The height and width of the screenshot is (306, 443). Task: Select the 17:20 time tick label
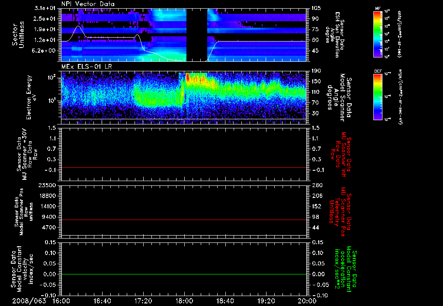143,301
